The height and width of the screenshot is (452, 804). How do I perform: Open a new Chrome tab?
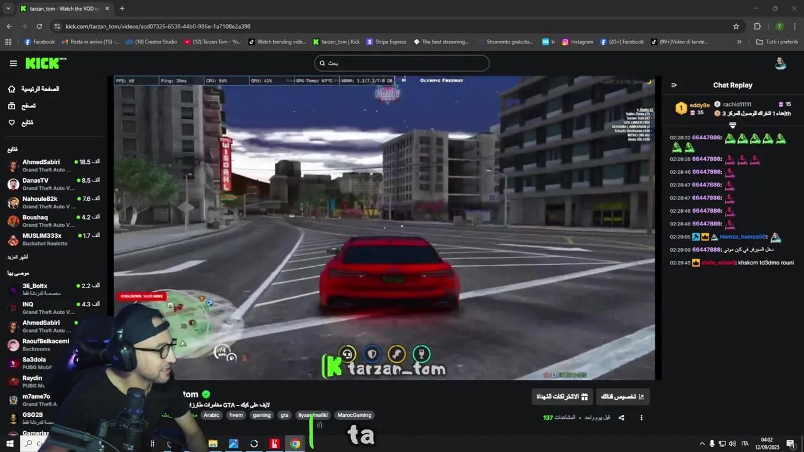[x=122, y=9]
